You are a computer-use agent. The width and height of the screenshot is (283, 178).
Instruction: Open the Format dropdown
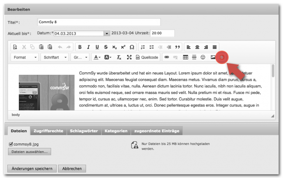25,57
